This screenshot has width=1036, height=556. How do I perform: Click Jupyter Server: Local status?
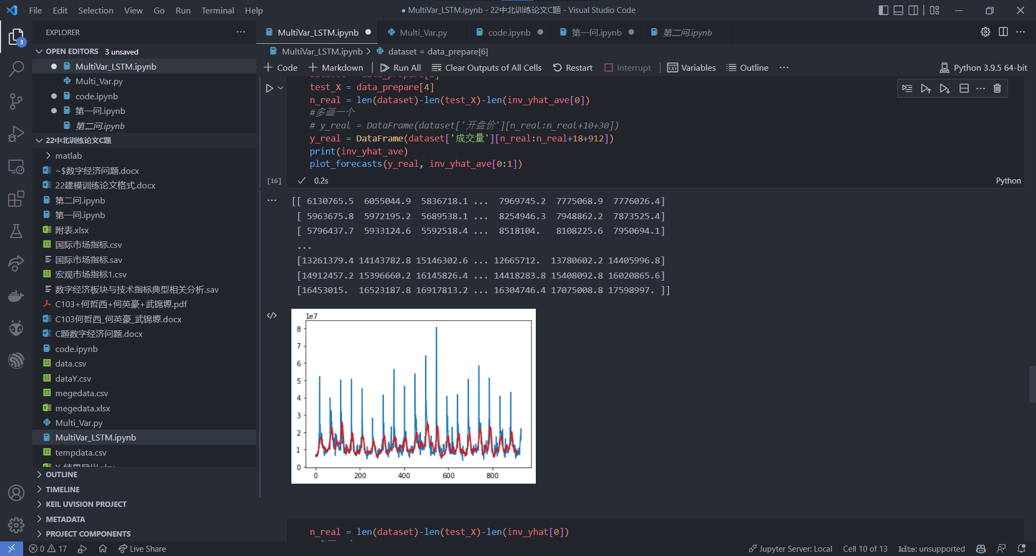click(790, 548)
